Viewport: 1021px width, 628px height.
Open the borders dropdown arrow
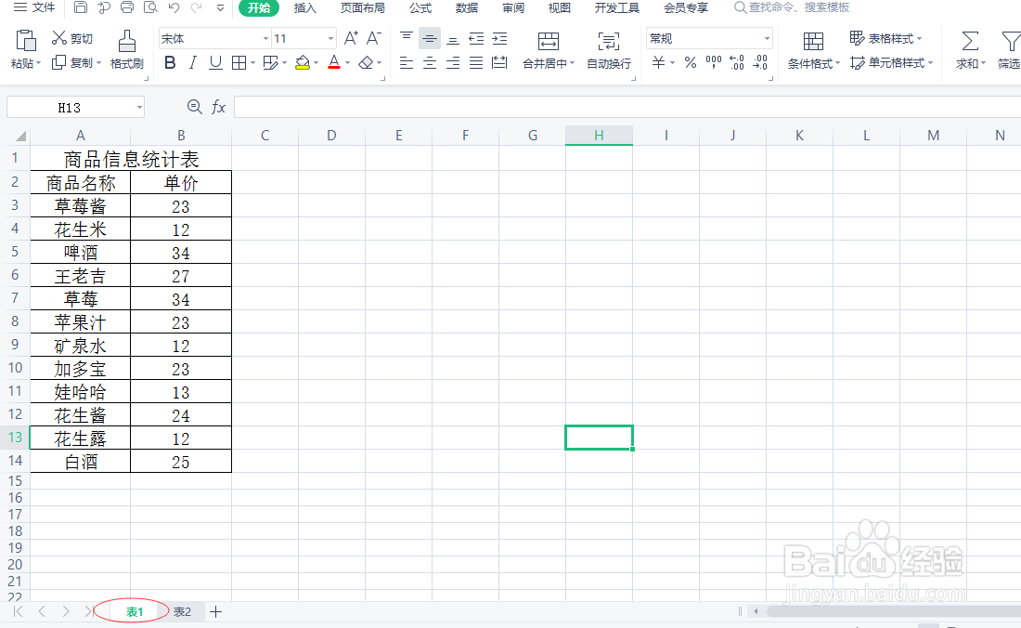252,63
